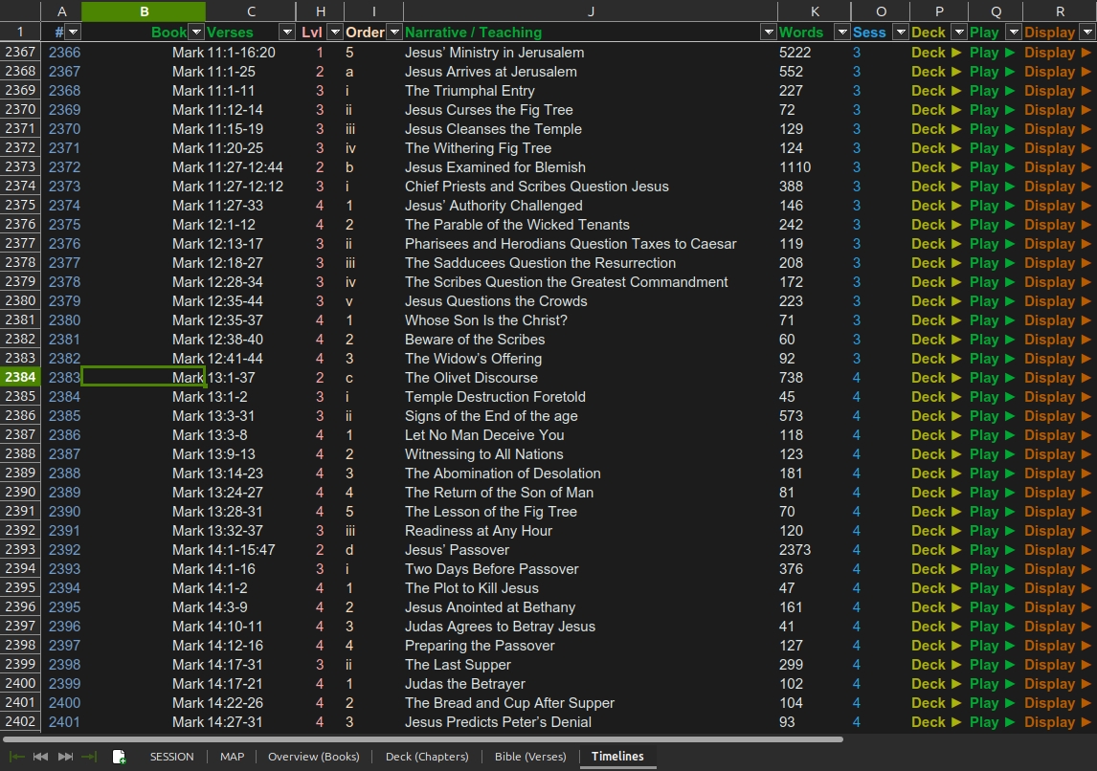Select the Timelines sheet tab

(617, 757)
